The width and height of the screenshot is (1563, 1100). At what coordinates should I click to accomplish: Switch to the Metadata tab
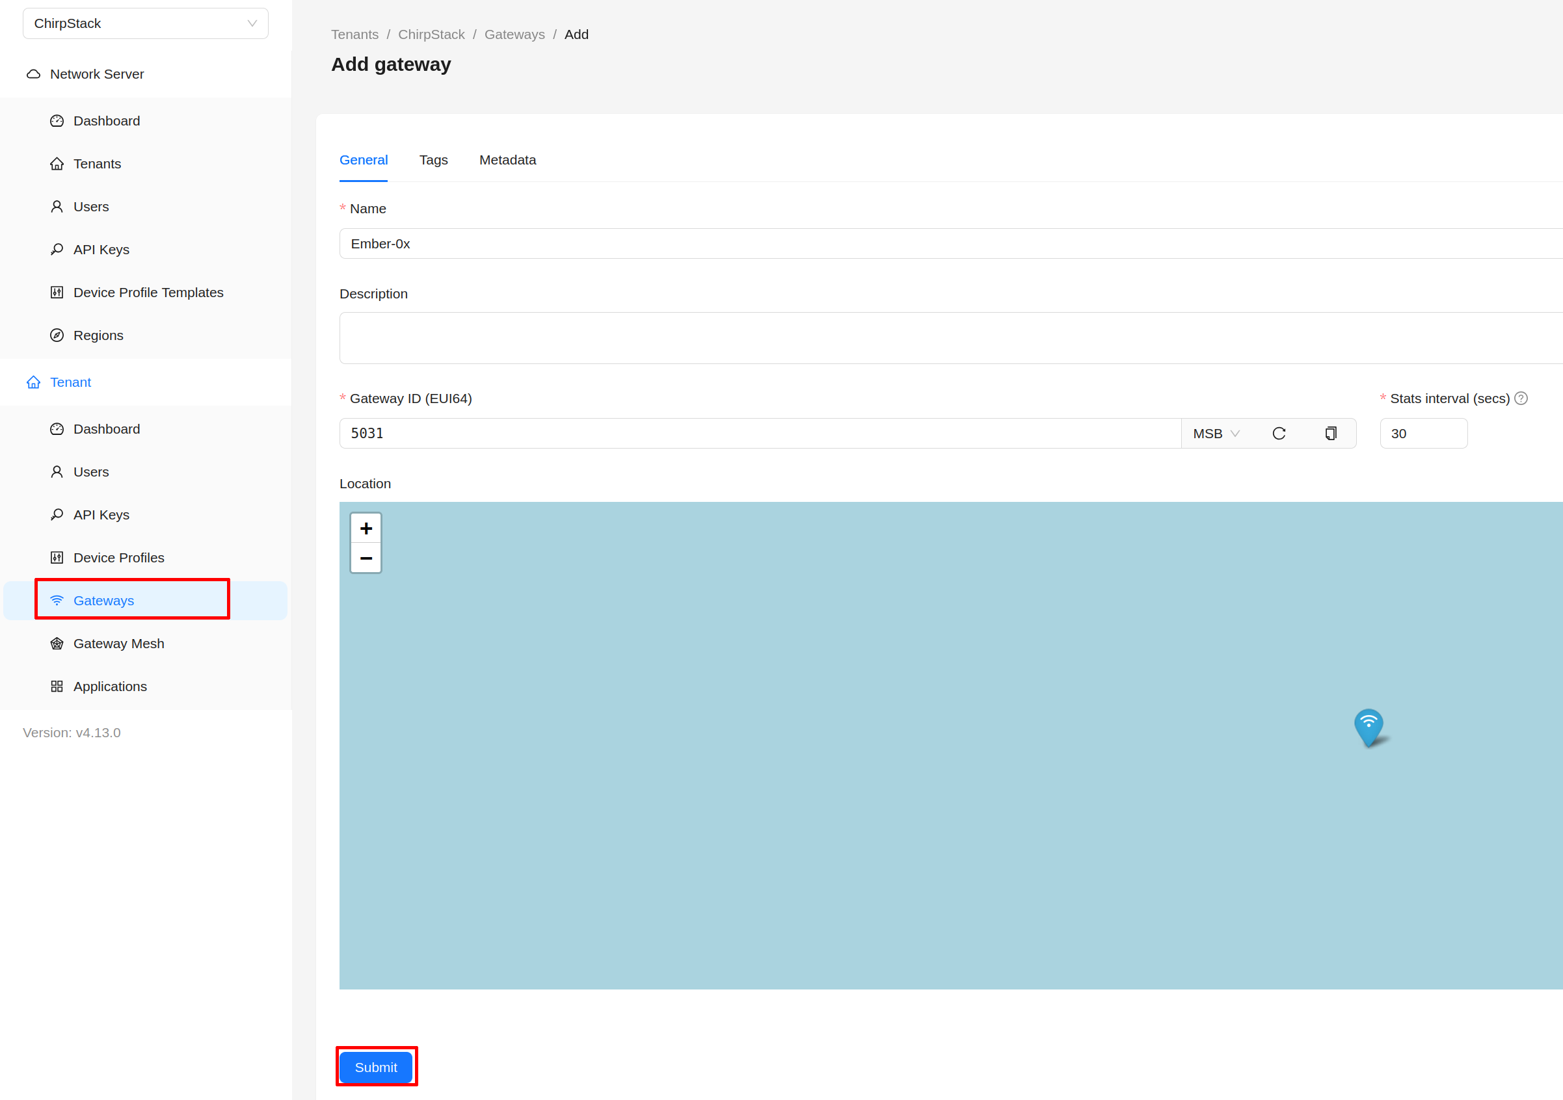tap(507, 160)
